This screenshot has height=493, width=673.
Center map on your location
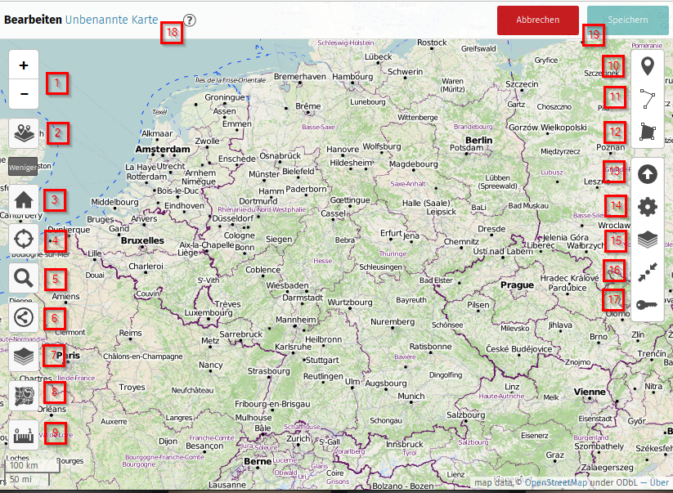pyautogui.click(x=24, y=239)
